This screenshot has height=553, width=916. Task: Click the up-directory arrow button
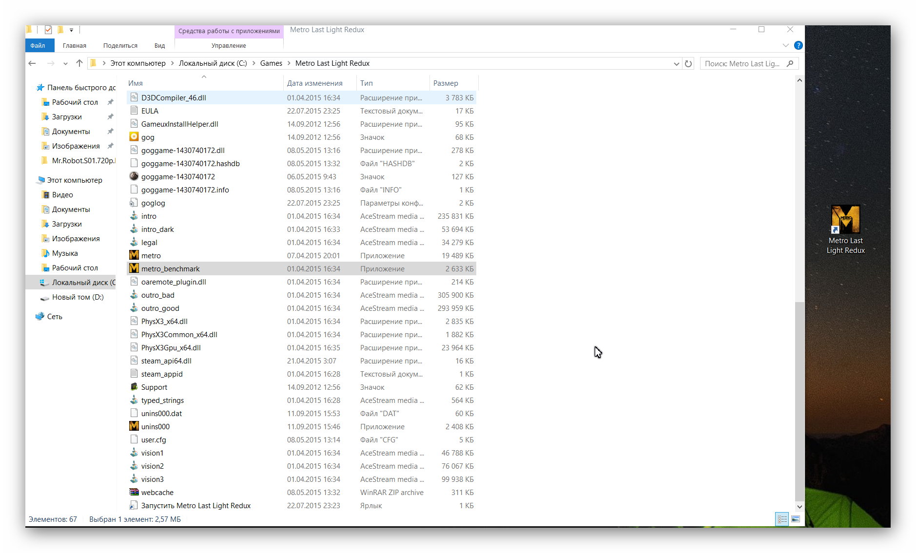[x=79, y=63]
